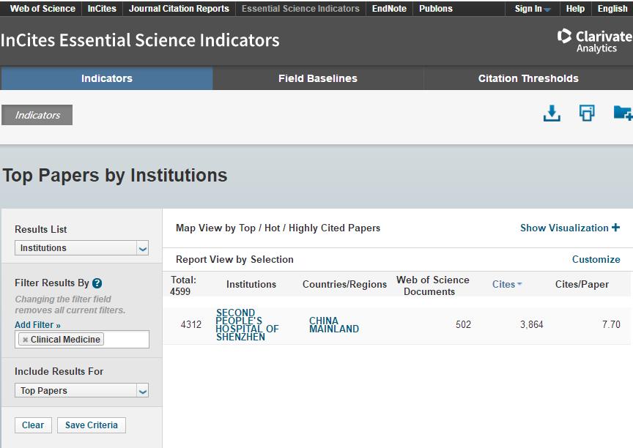Click the download report icon
Image resolution: width=633 pixels, height=448 pixels.
[551, 113]
